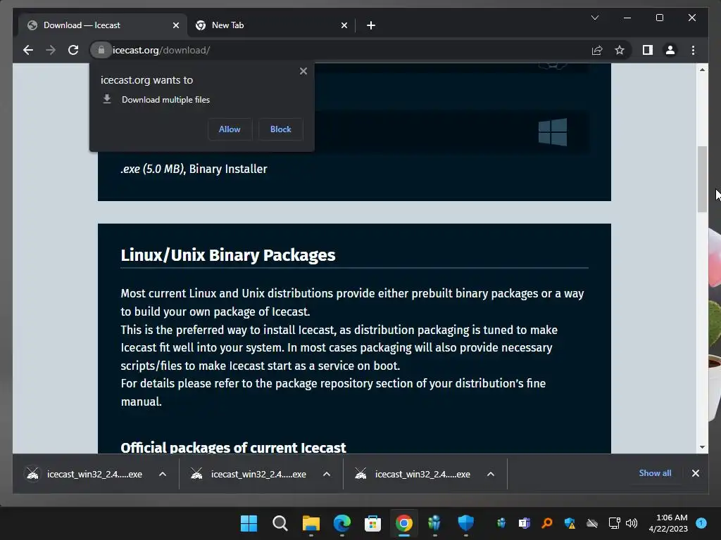Screen dimensions: 721x540
Task: Click the lock site info icon
Action: [x=101, y=50]
